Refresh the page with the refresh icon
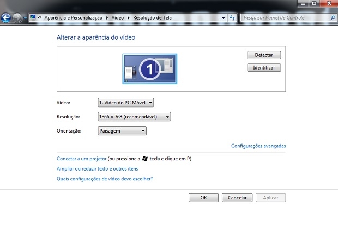 click(x=232, y=18)
